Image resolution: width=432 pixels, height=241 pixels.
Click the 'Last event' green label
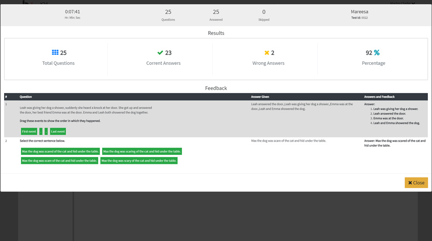coord(58,131)
